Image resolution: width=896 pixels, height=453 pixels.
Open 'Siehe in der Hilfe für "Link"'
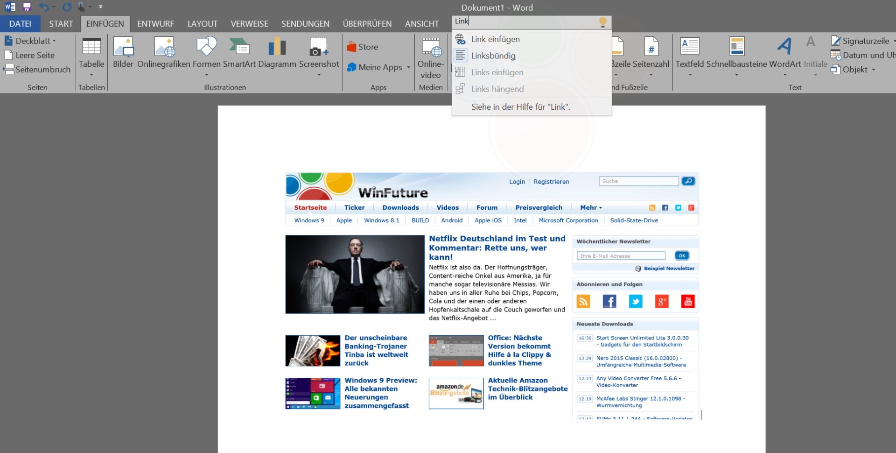(532, 107)
